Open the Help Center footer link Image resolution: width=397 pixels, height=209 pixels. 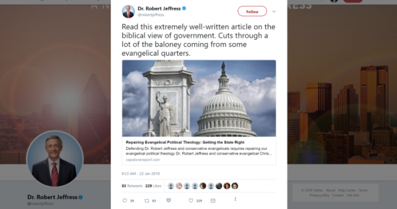tap(347, 190)
